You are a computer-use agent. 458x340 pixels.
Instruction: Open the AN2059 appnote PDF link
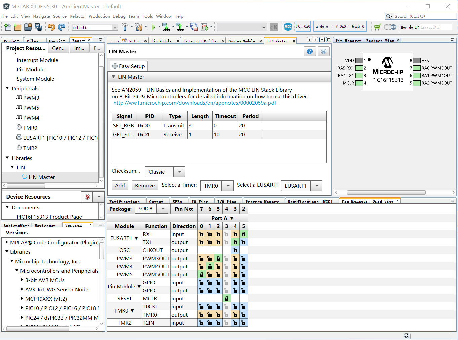(195, 103)
